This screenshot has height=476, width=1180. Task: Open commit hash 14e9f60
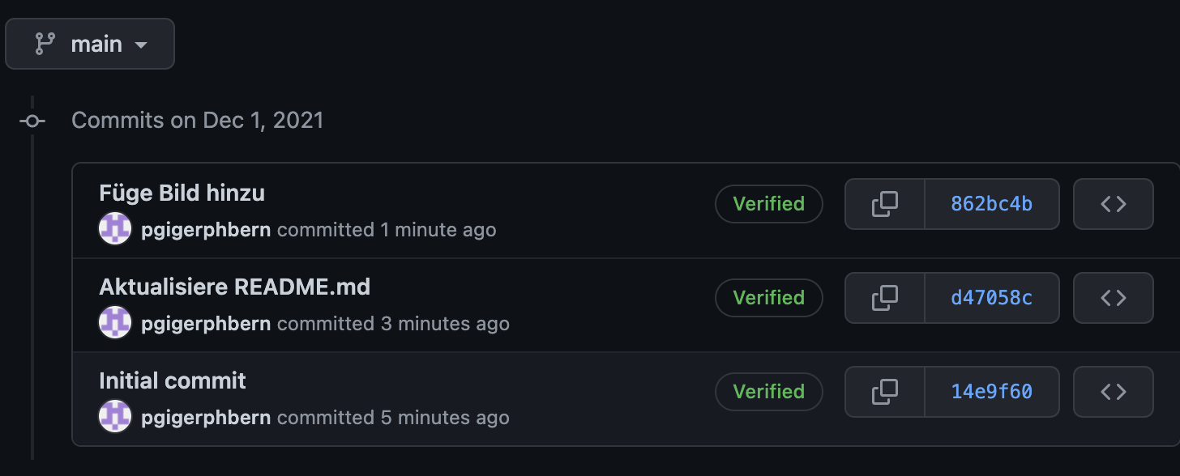pyautogui.click(x=991, y=392)
